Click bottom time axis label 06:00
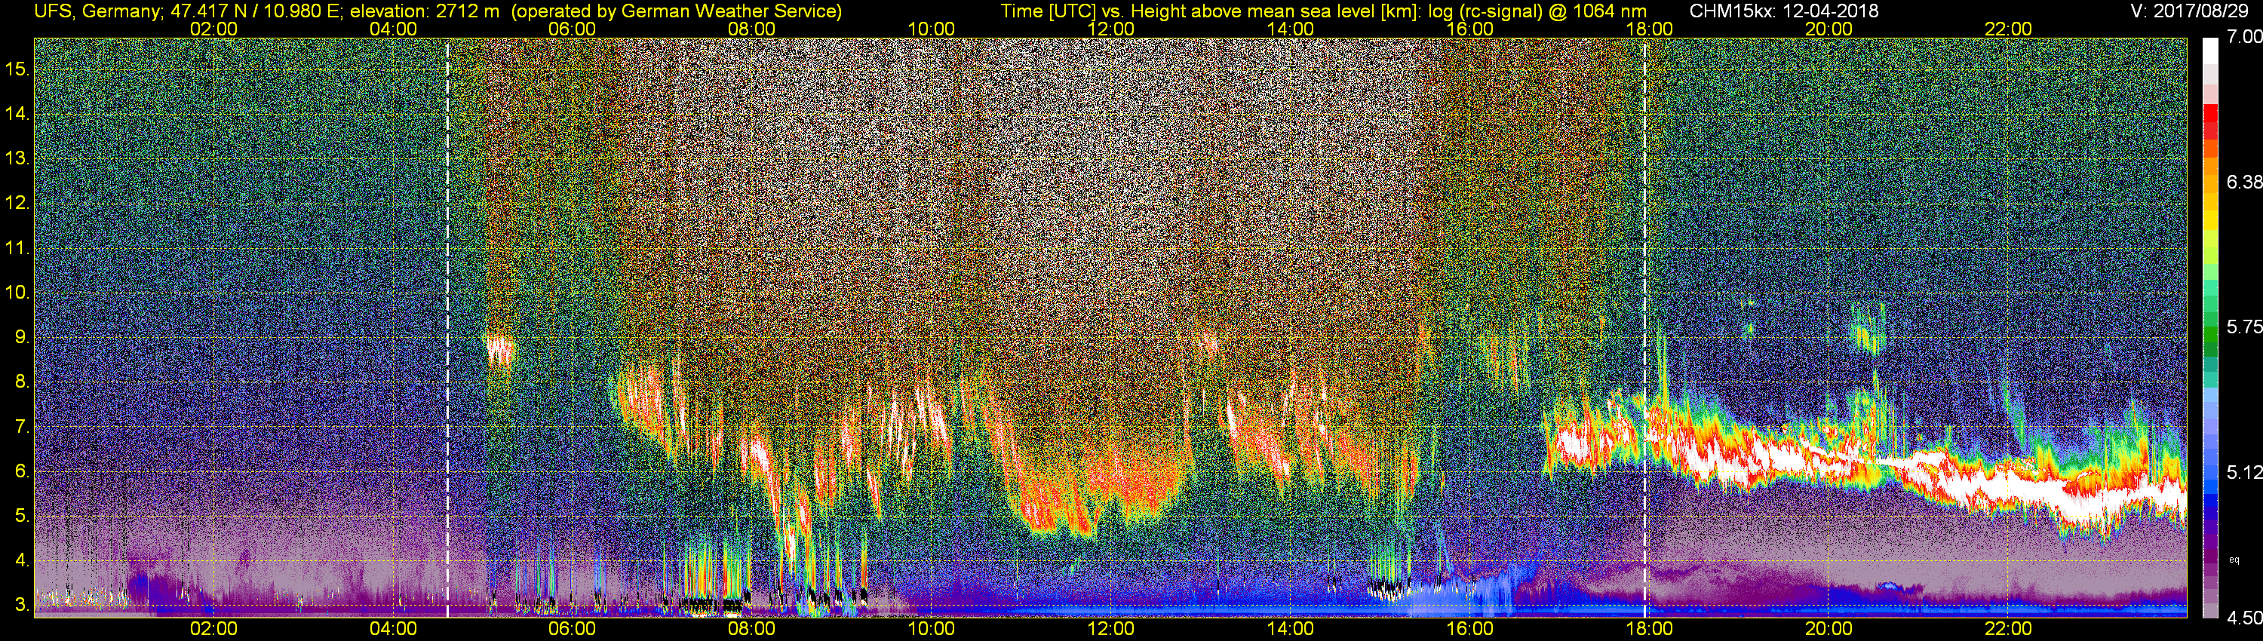The image size is (2263, 641). (572, 629)
